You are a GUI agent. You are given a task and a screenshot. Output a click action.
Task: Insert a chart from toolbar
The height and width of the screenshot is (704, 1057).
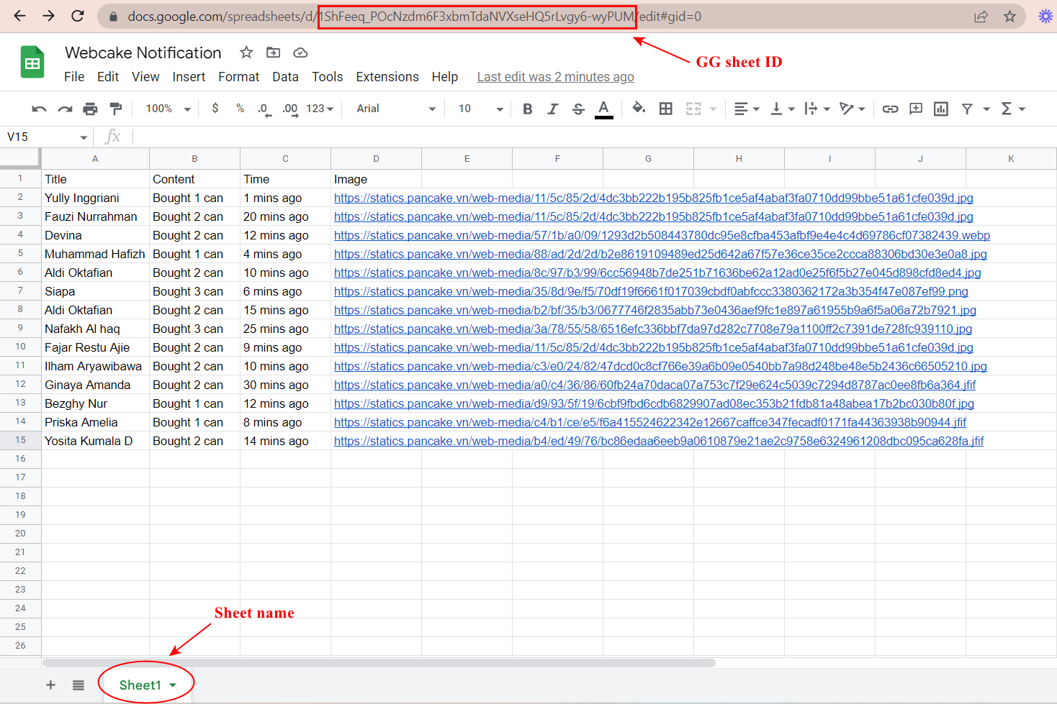pyautogui.click(x=940, y=109)
